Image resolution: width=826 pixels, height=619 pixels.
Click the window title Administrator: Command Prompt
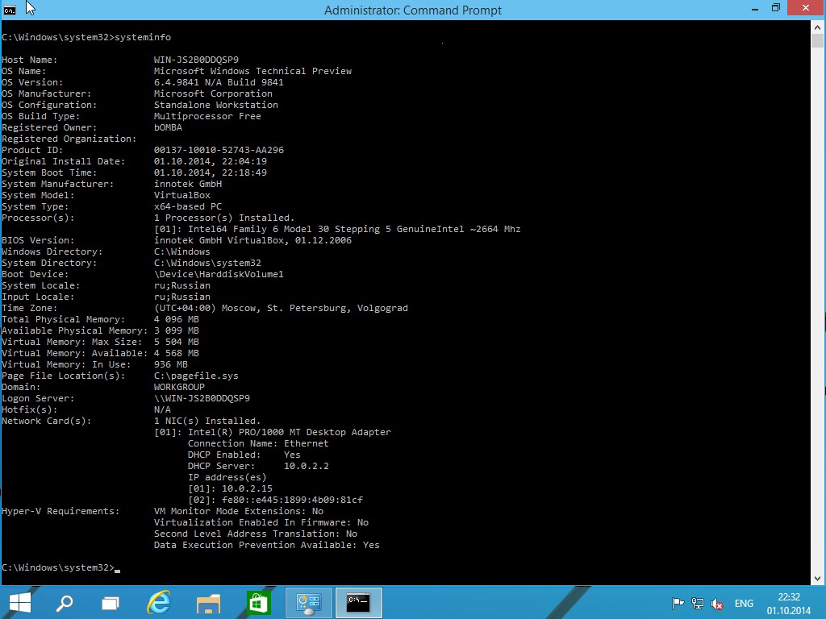(413, 10)
